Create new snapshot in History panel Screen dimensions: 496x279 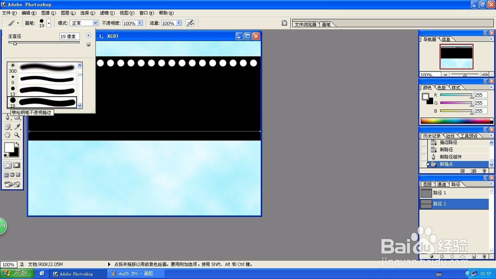tap(473, 171)
